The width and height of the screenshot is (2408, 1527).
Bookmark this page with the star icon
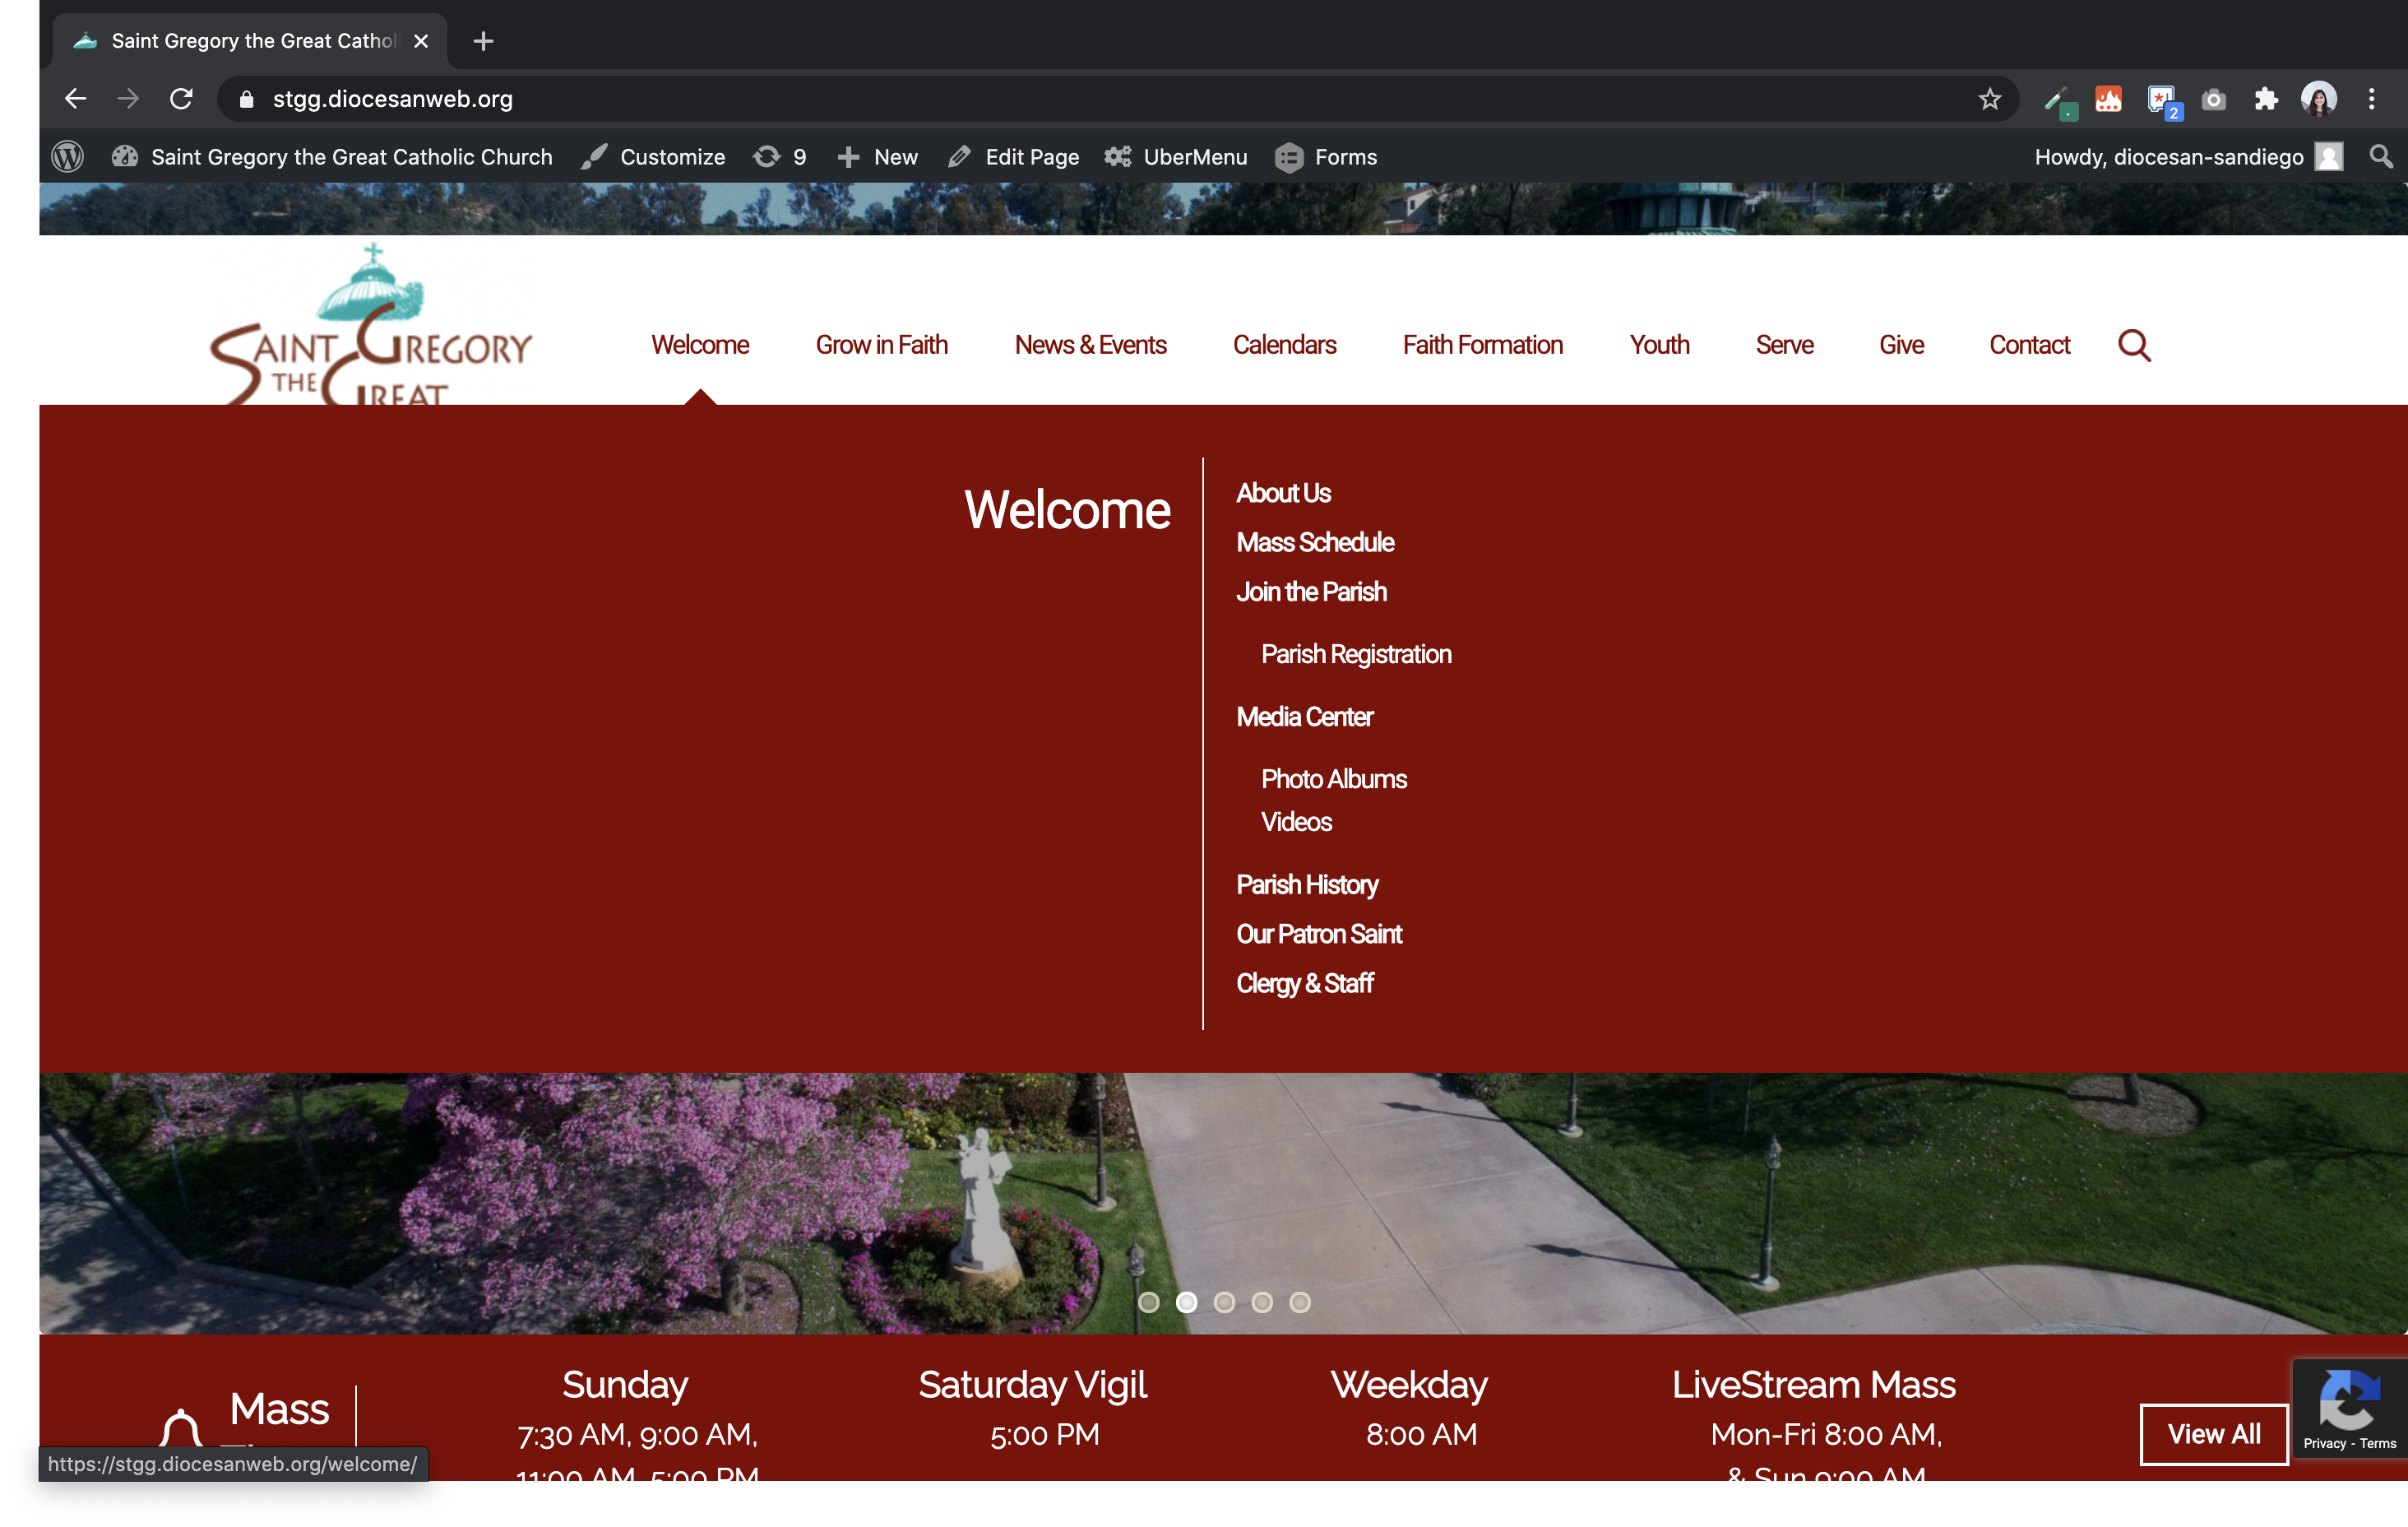click(1989, 99)
